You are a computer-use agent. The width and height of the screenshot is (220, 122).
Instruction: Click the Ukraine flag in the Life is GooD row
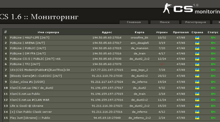click(x=197, y=106)
